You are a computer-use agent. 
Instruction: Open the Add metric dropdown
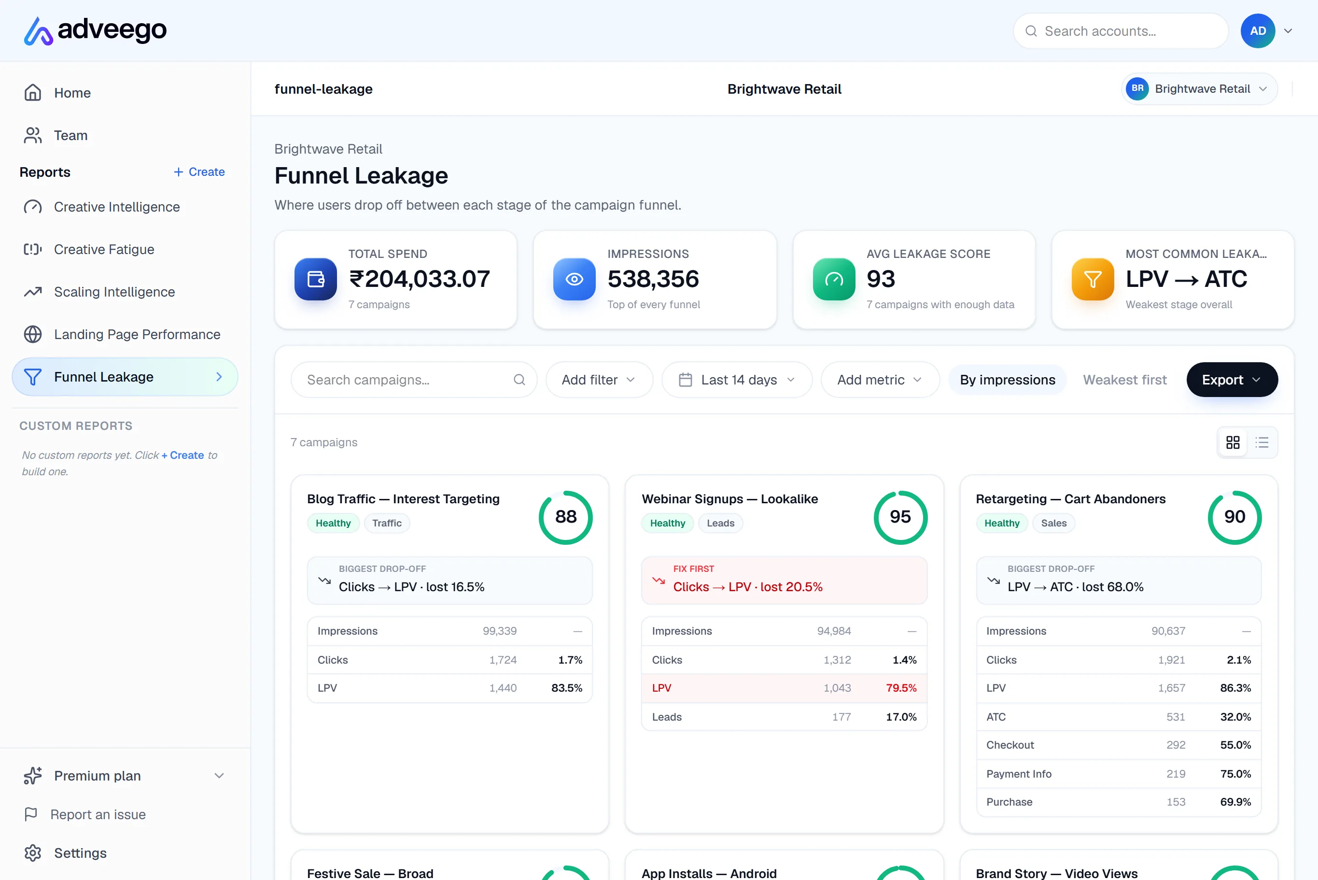(x=880, y=380)
